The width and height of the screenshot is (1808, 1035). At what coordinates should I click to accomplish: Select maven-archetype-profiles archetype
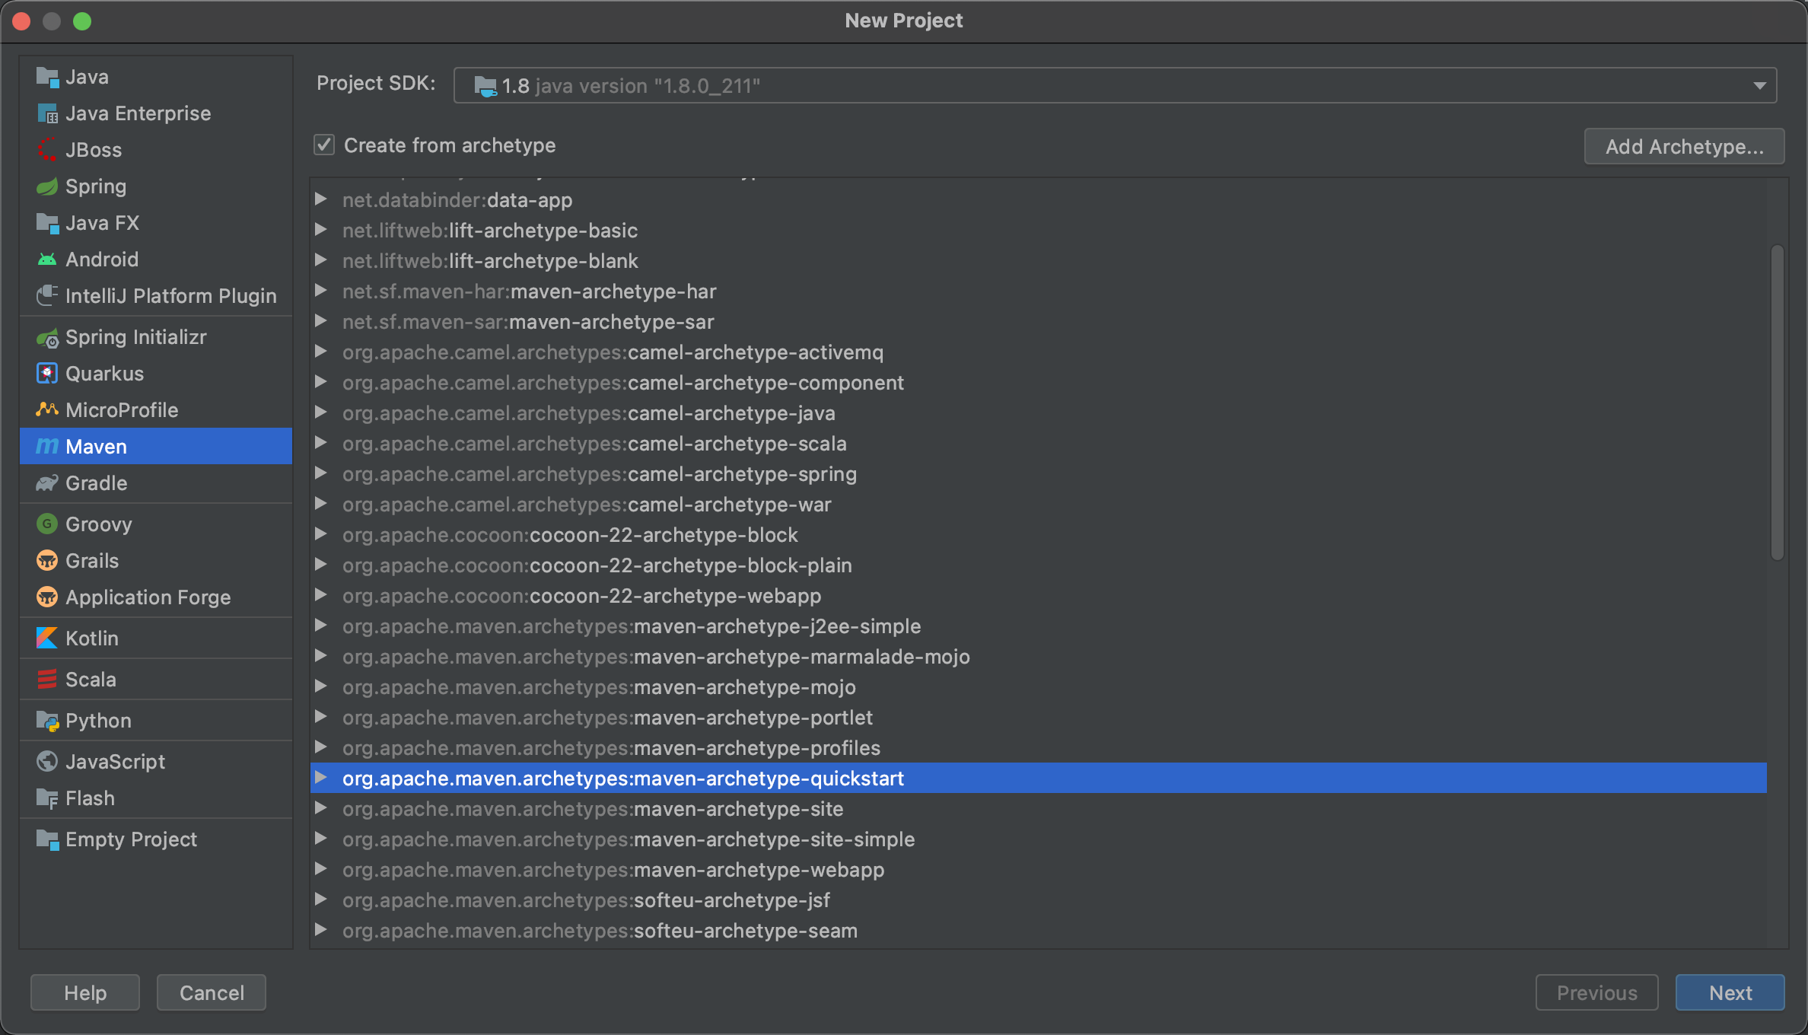click(x=1039, y=748)
